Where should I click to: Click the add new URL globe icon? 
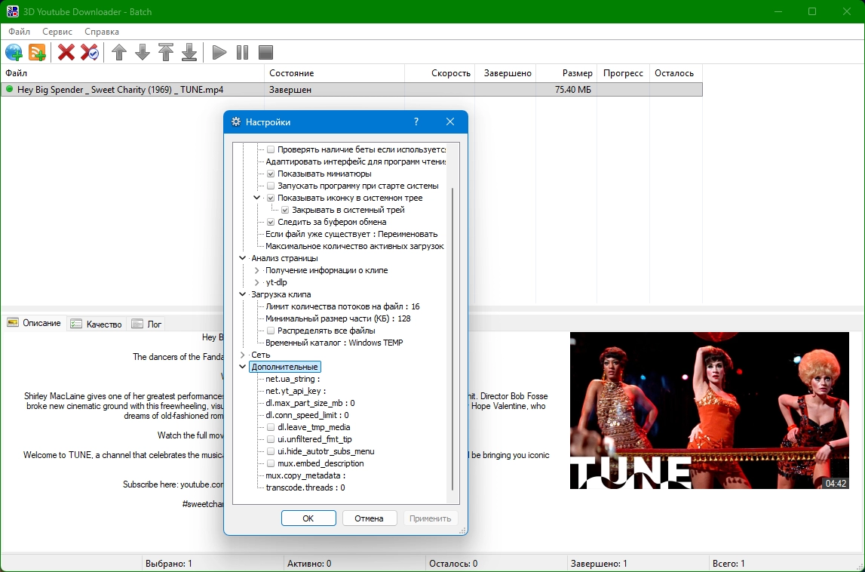(14, 52)
